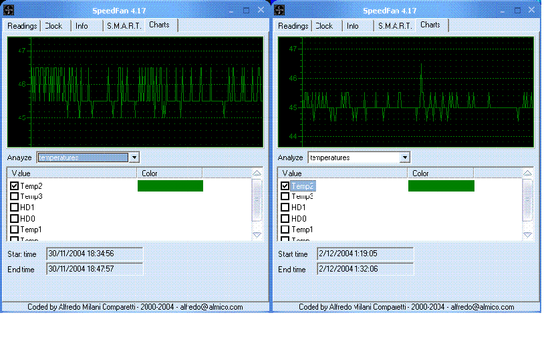This screenshot has height=345, width=558.
Task: Uncheck Temp2 in left window list
Action: (x=14, y=186)
